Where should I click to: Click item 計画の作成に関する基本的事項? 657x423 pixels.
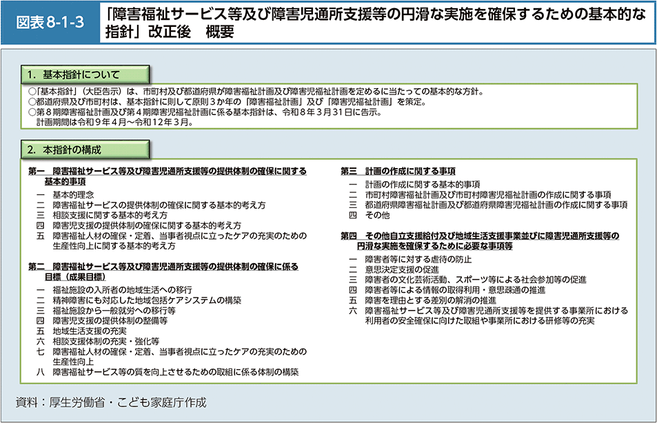click(x=423, y=184)
